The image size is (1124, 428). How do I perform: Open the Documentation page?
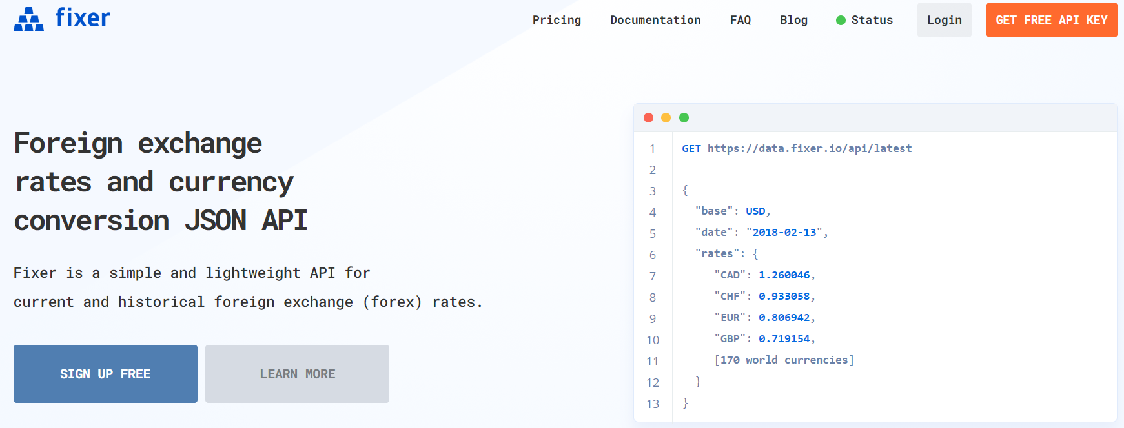(655, 20)
